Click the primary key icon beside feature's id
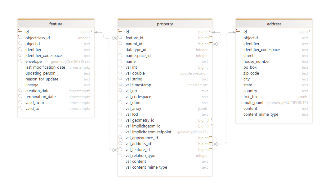330x194 pixels. pyautogui.click(x=20, y=32)
